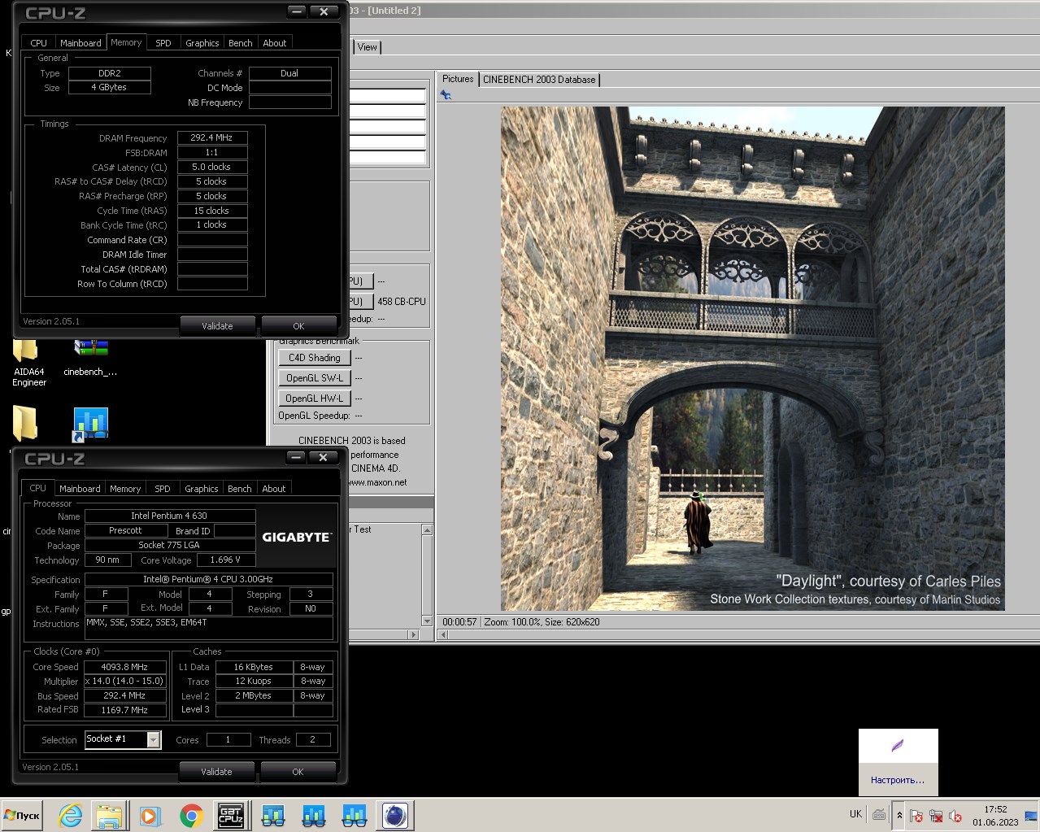Click the horizontal scrollbar under the render
1040x832 pixels.
(738, 634)
